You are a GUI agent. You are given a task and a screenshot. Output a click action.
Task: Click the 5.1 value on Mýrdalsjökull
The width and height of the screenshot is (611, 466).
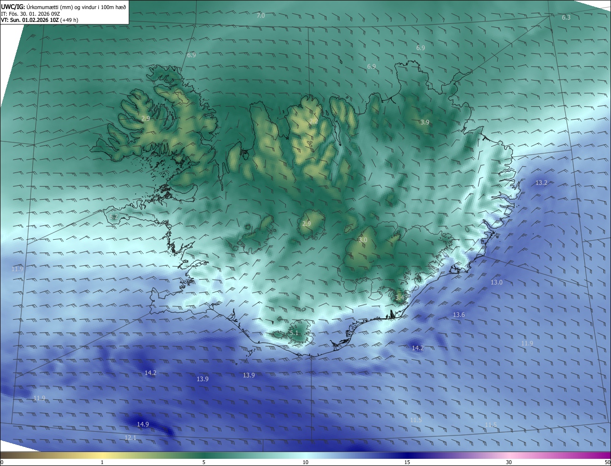(x=294, y=333)
